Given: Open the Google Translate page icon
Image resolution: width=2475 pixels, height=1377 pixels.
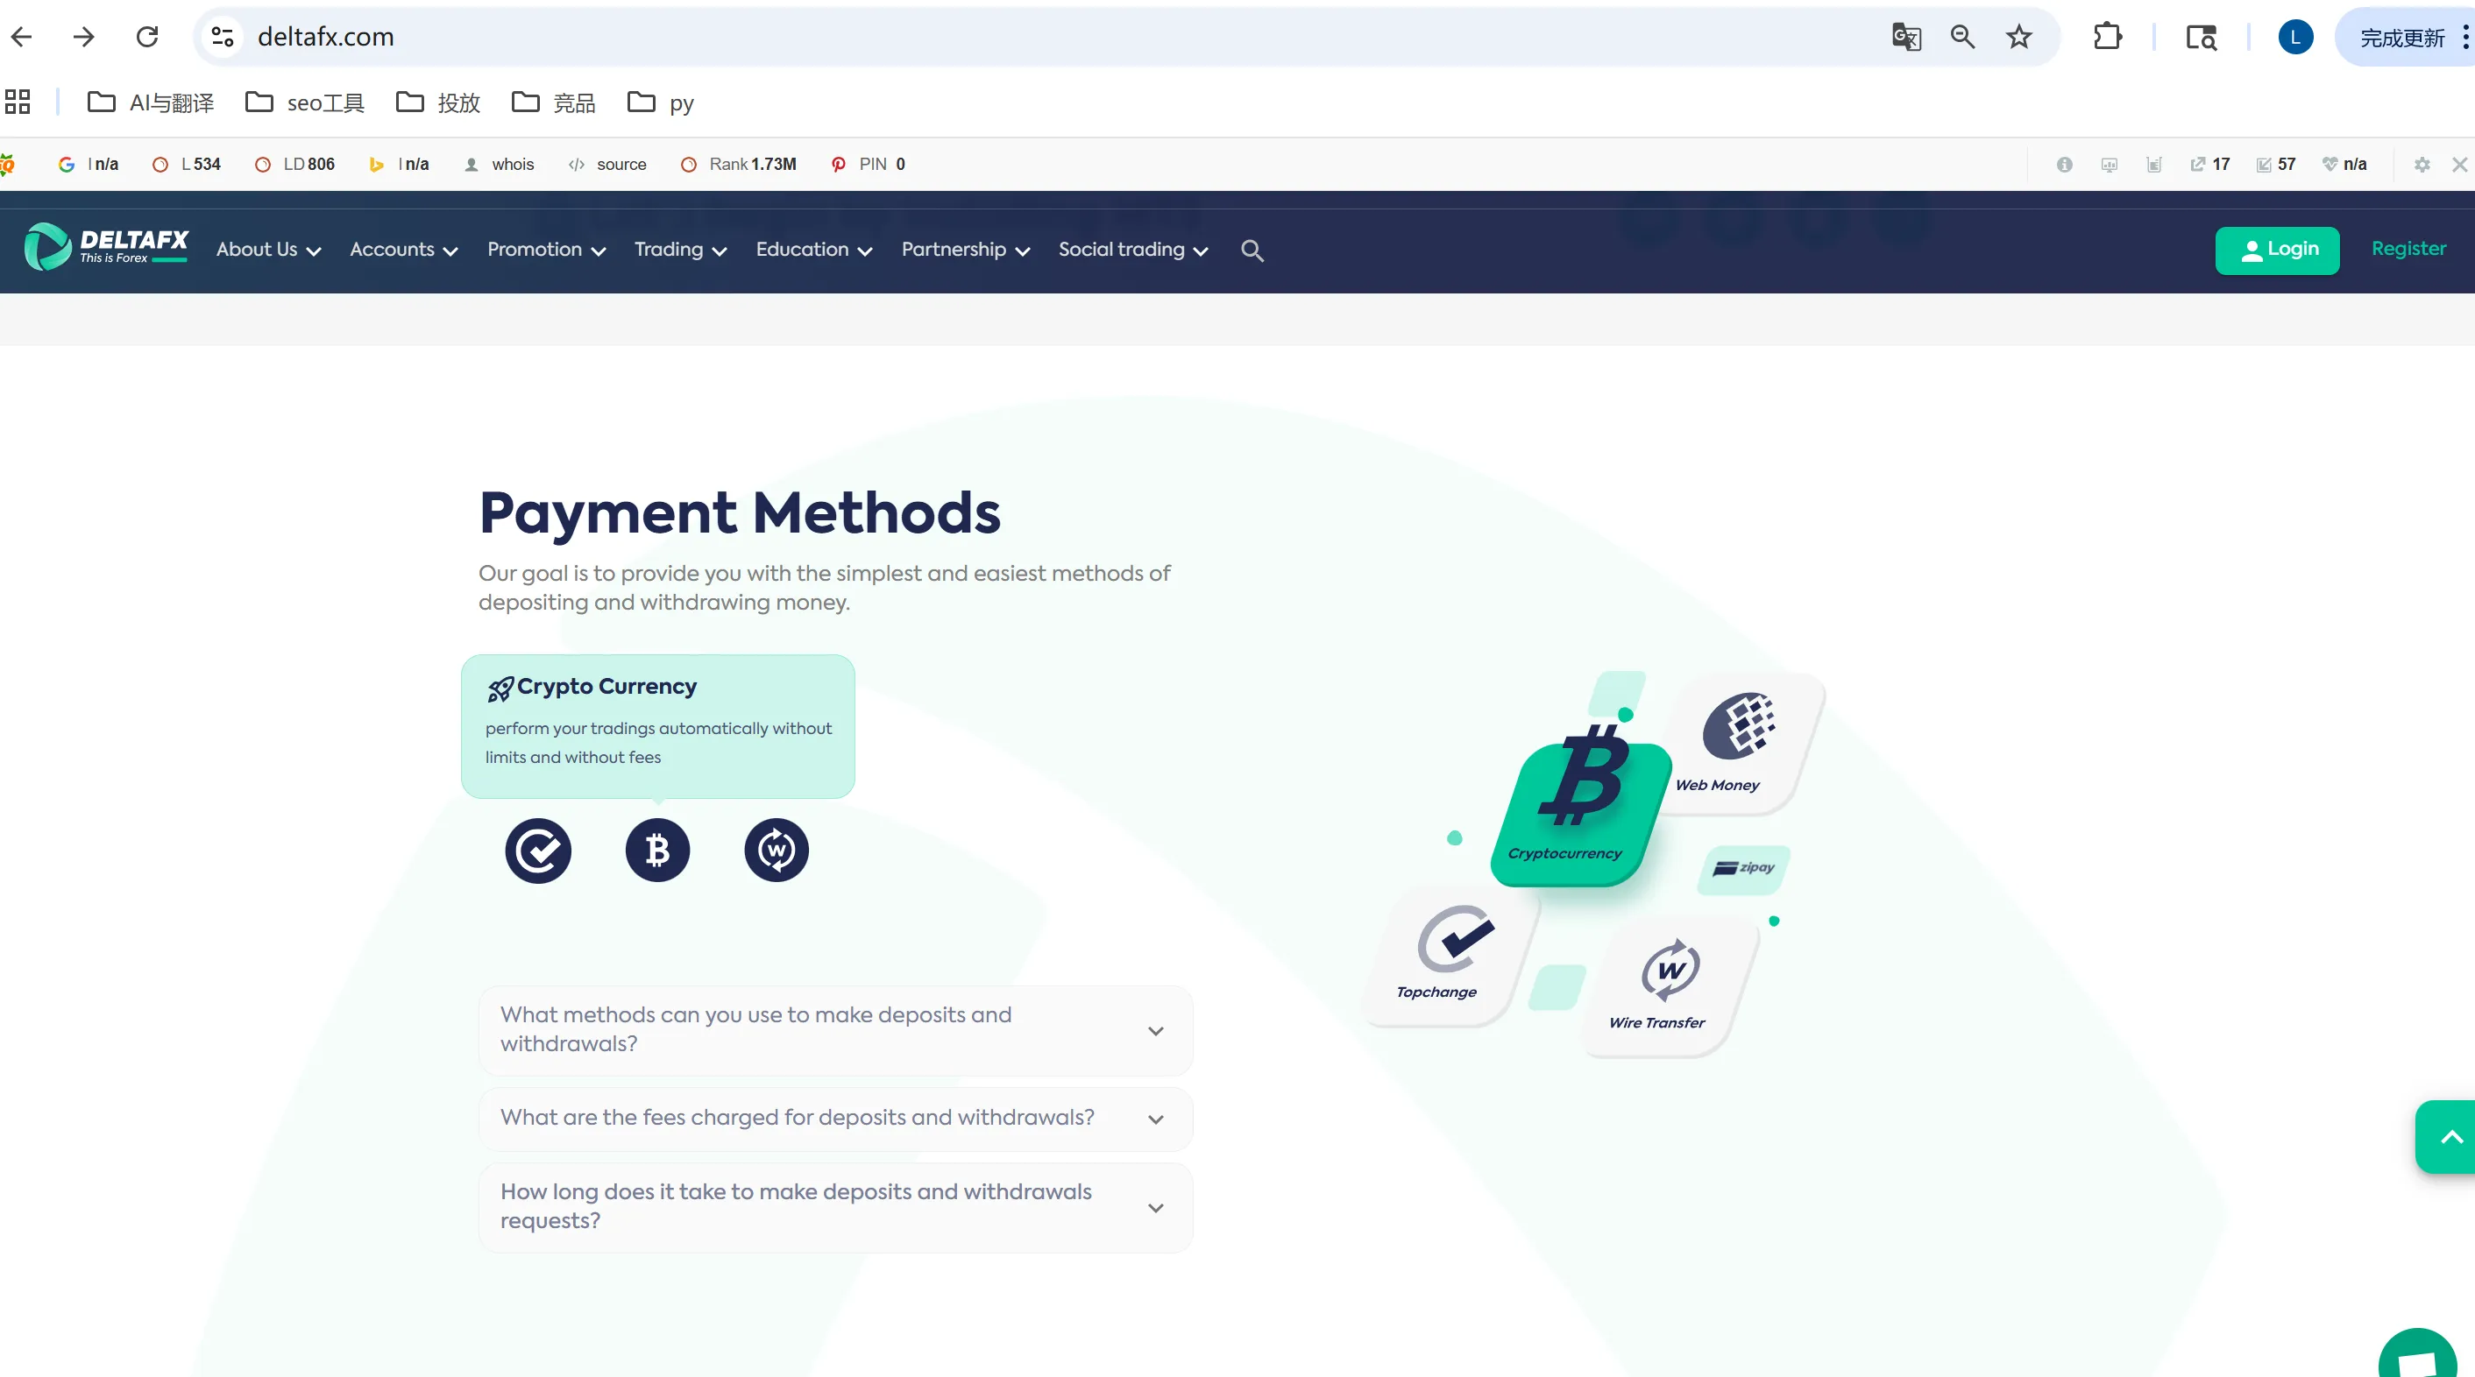Looking at the screenshot, I should [x=1906, y=37].
